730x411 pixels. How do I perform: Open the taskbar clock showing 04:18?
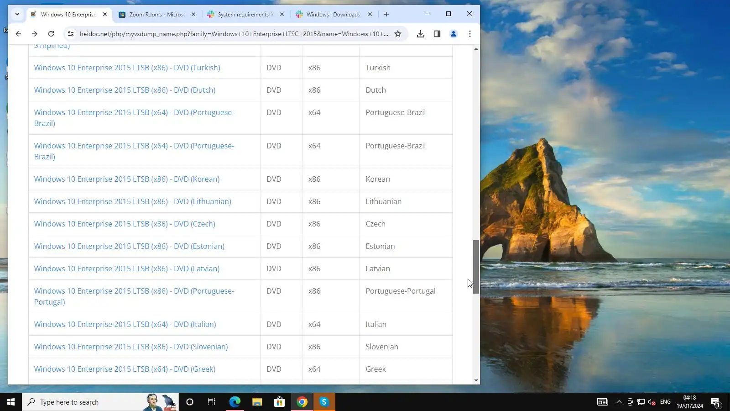point(690,402)
